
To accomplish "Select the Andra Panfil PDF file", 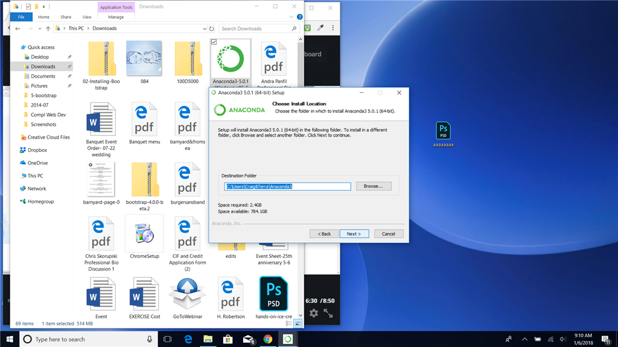I will (x=273, y=59).
